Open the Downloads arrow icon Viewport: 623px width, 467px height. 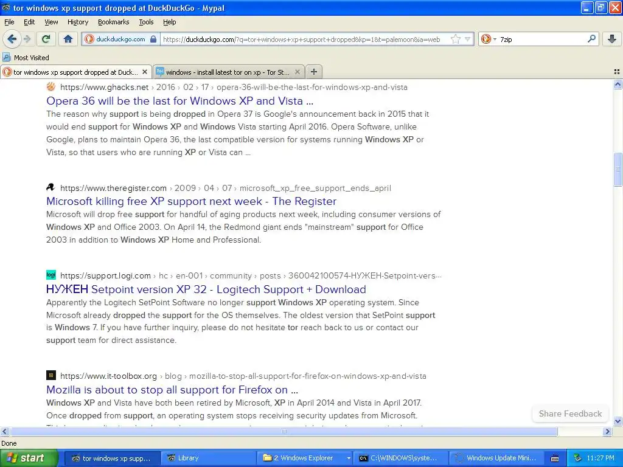612,39
